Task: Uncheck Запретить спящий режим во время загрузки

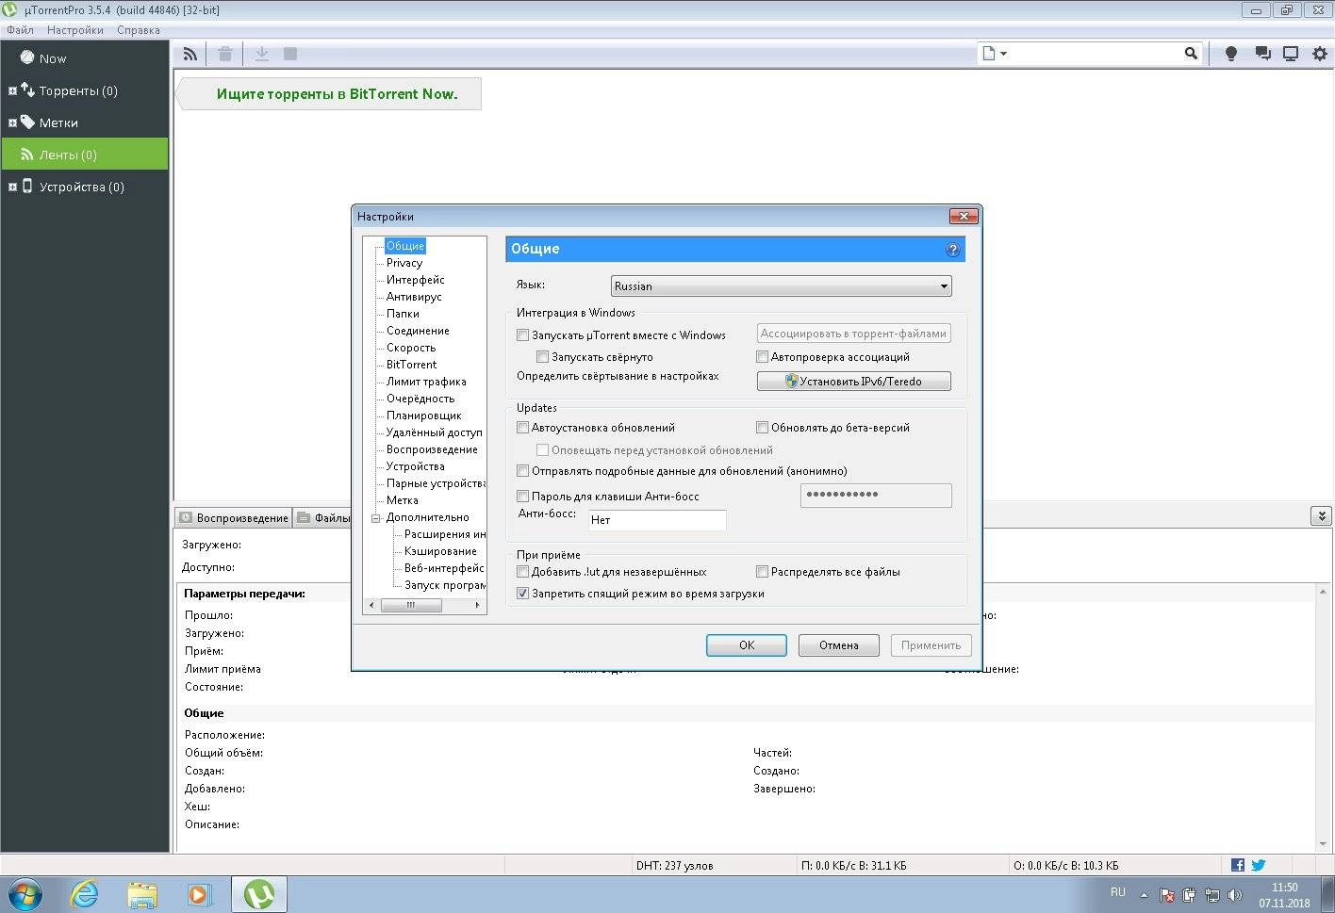Action: point(522,594)
